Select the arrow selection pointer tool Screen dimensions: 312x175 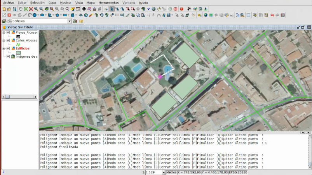pyautogui.click(x=112, y=9)
